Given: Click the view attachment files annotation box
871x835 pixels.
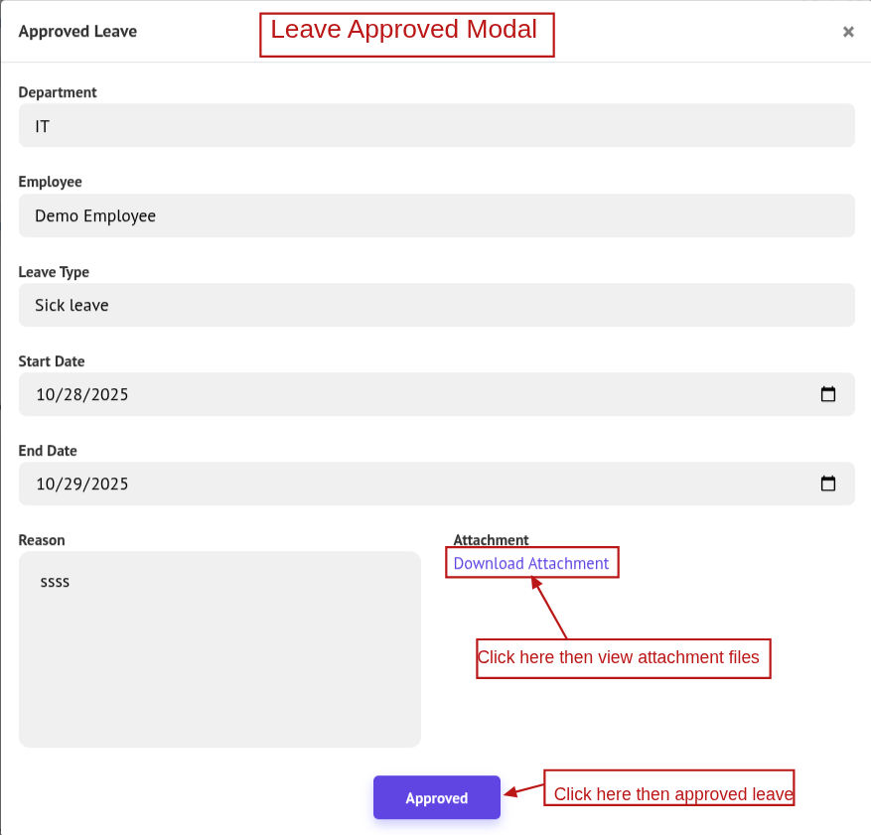Looking at the screenshot, I should (x=623, y=658).
